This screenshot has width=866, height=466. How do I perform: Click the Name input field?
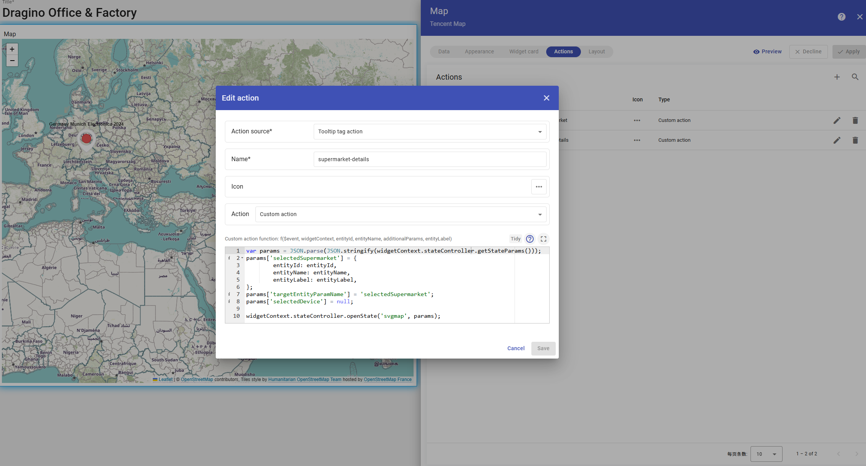430,159
